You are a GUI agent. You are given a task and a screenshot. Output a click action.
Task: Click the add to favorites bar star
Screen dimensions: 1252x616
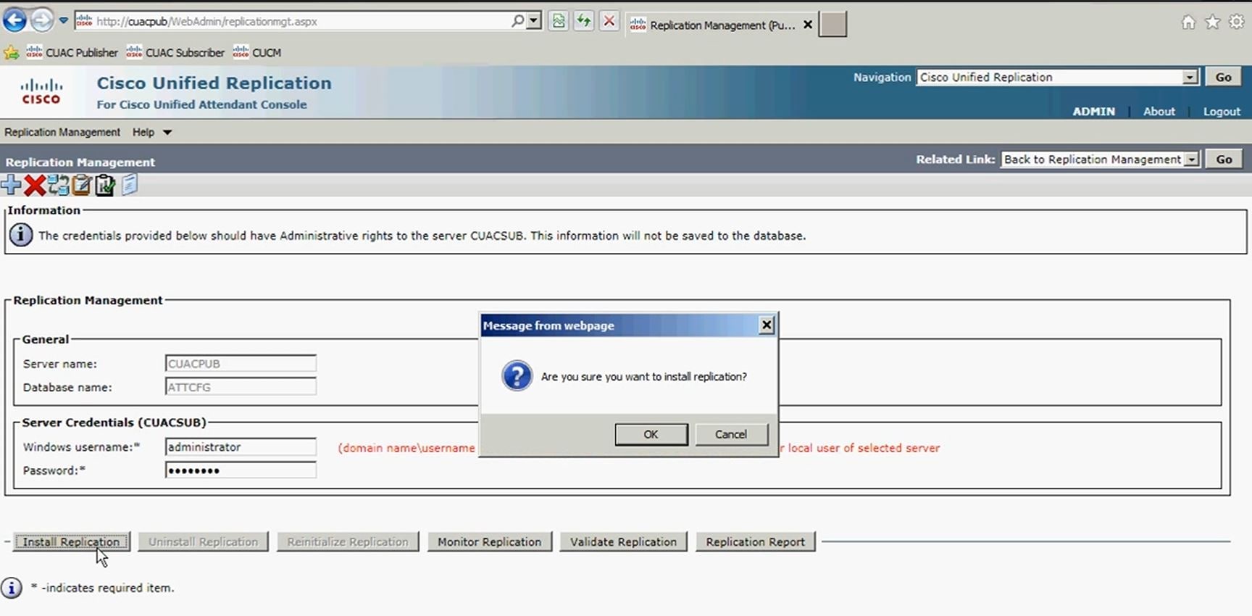[12, 52]
